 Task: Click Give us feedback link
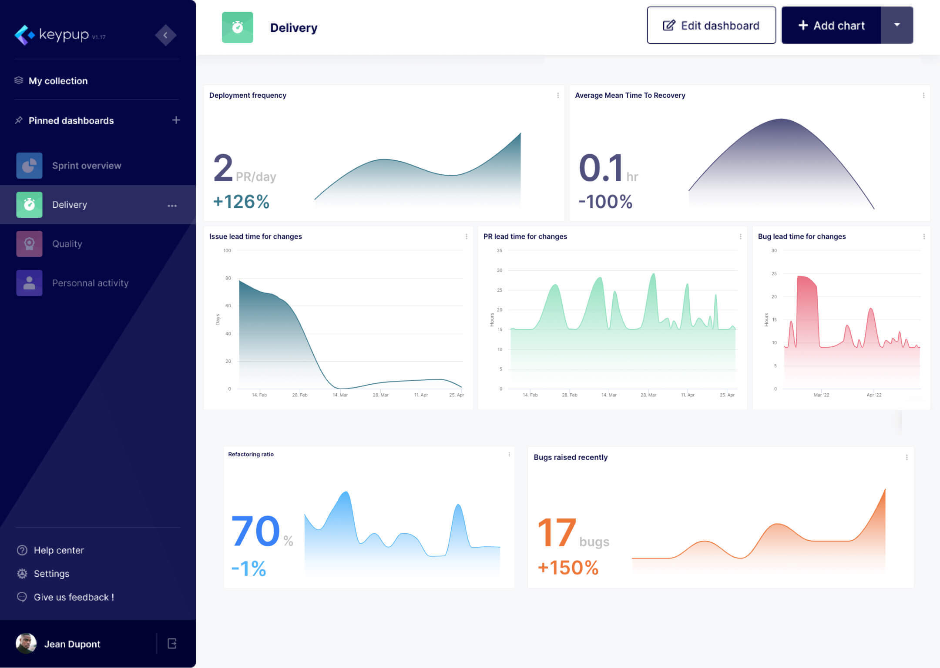pyautogui.click(x=74, y=597)
